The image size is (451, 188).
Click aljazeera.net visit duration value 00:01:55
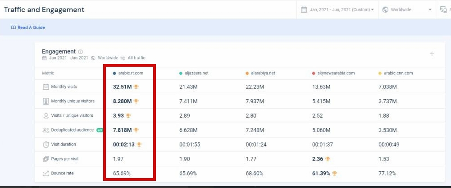coord(190,145)
